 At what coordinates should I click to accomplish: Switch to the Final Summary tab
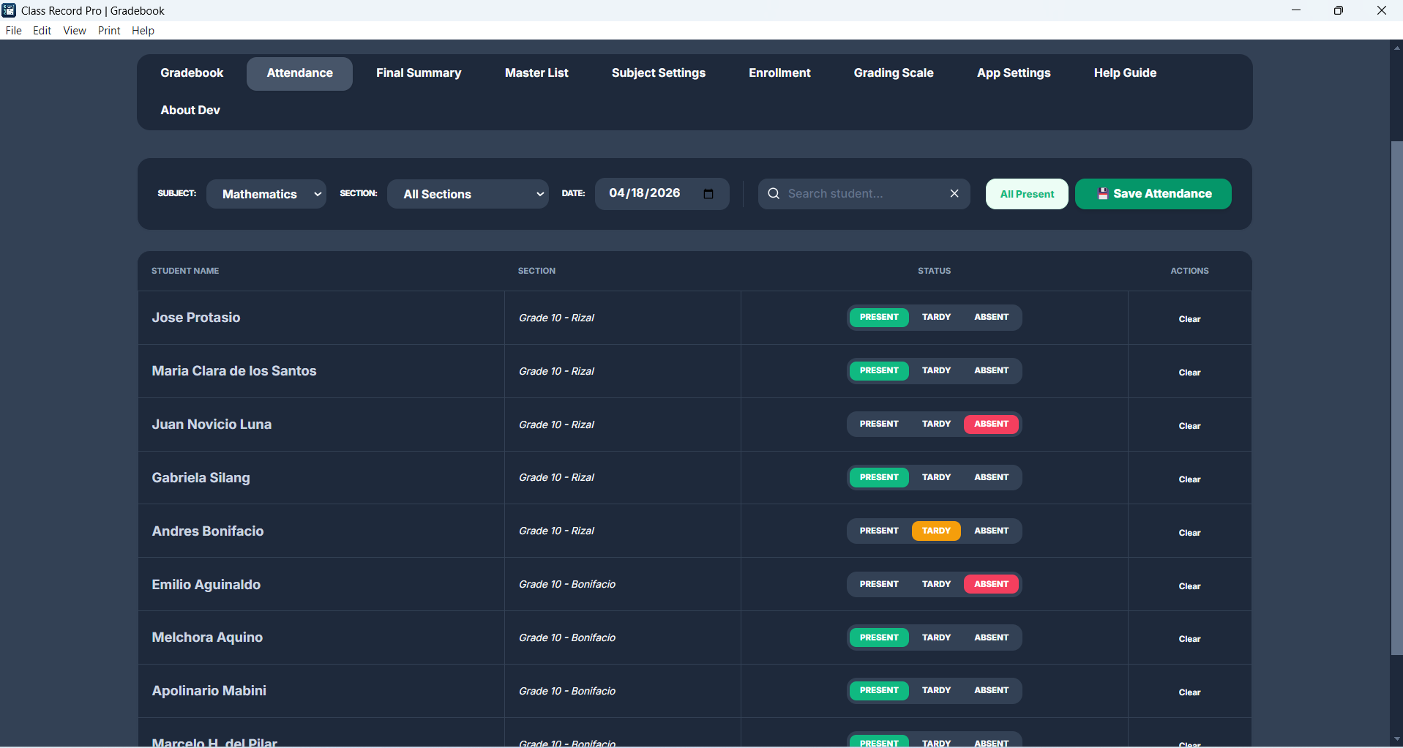[x=419, y=73]
